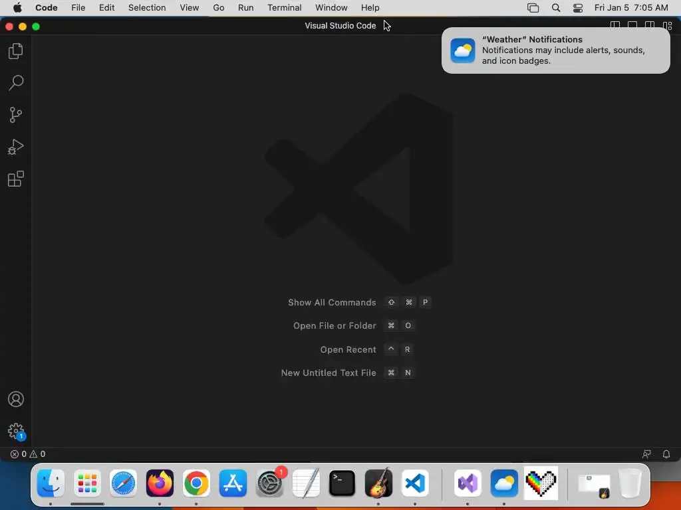Open Finder from the Dock

pos(51,483)
